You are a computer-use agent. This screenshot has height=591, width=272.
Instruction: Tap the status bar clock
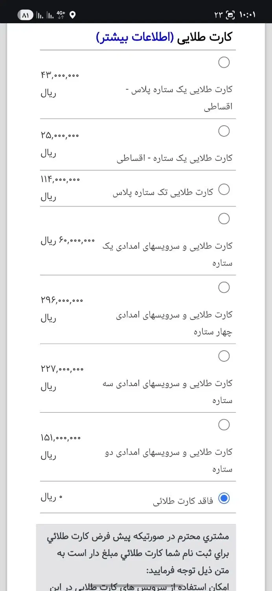247,15
